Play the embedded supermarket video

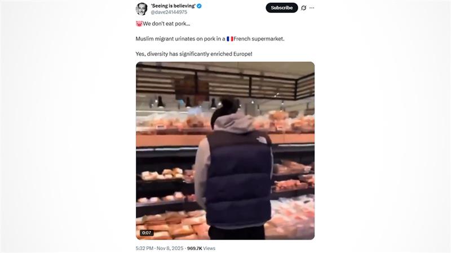(225, 151)
